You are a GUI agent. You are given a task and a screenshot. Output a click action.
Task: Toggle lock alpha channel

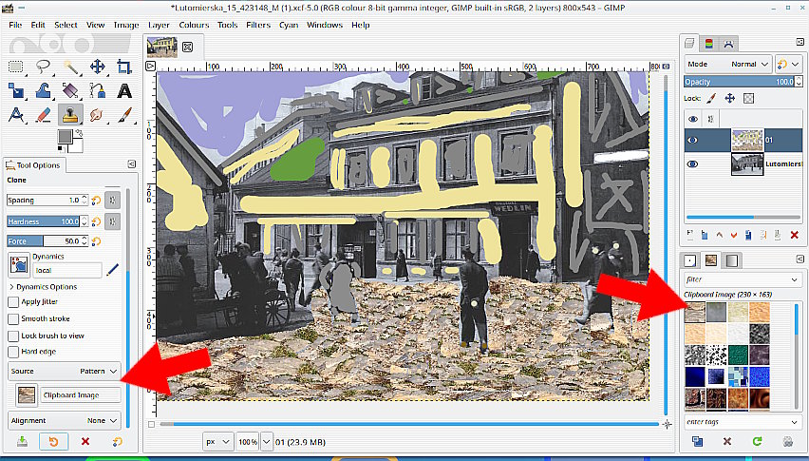(x=748, y=98)
